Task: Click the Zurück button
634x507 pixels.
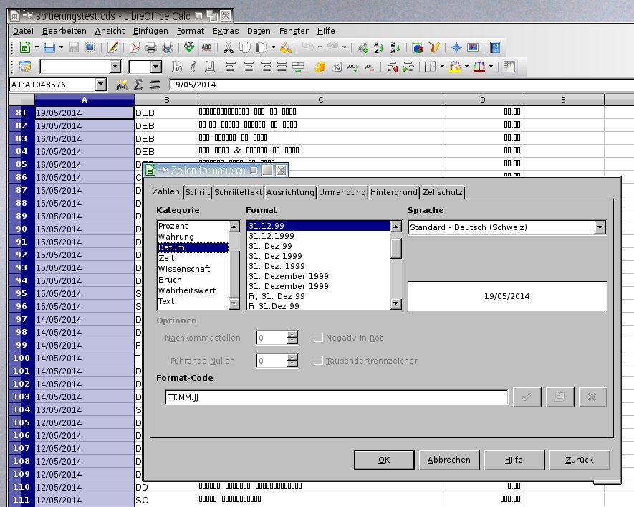Action: point(580,460)
